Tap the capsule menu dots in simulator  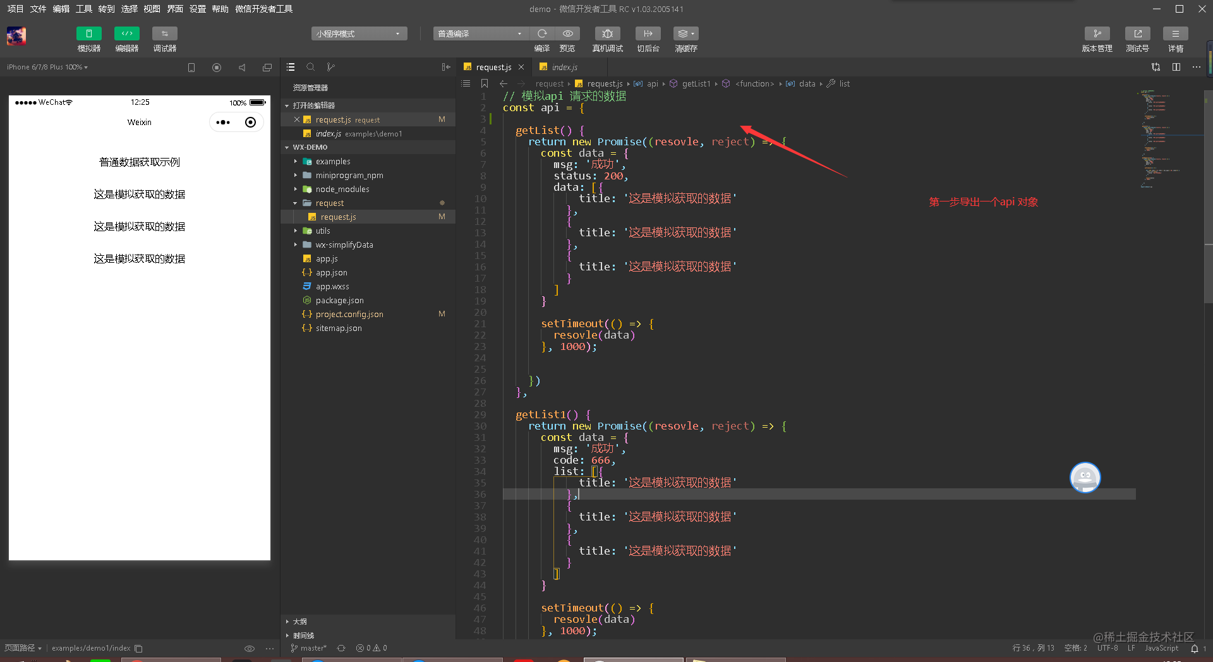[223, 123]
